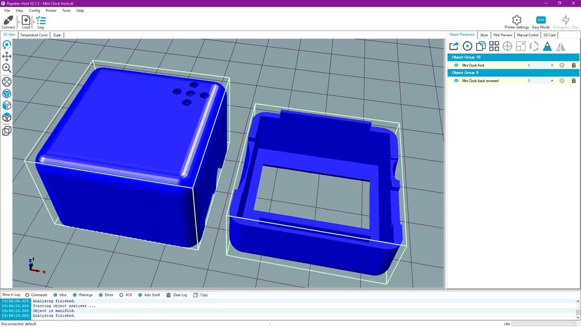The height and width of the screenshot is (327, 581).
Task: Toggle parallel projection icon
Action: (x=7, y=131)
